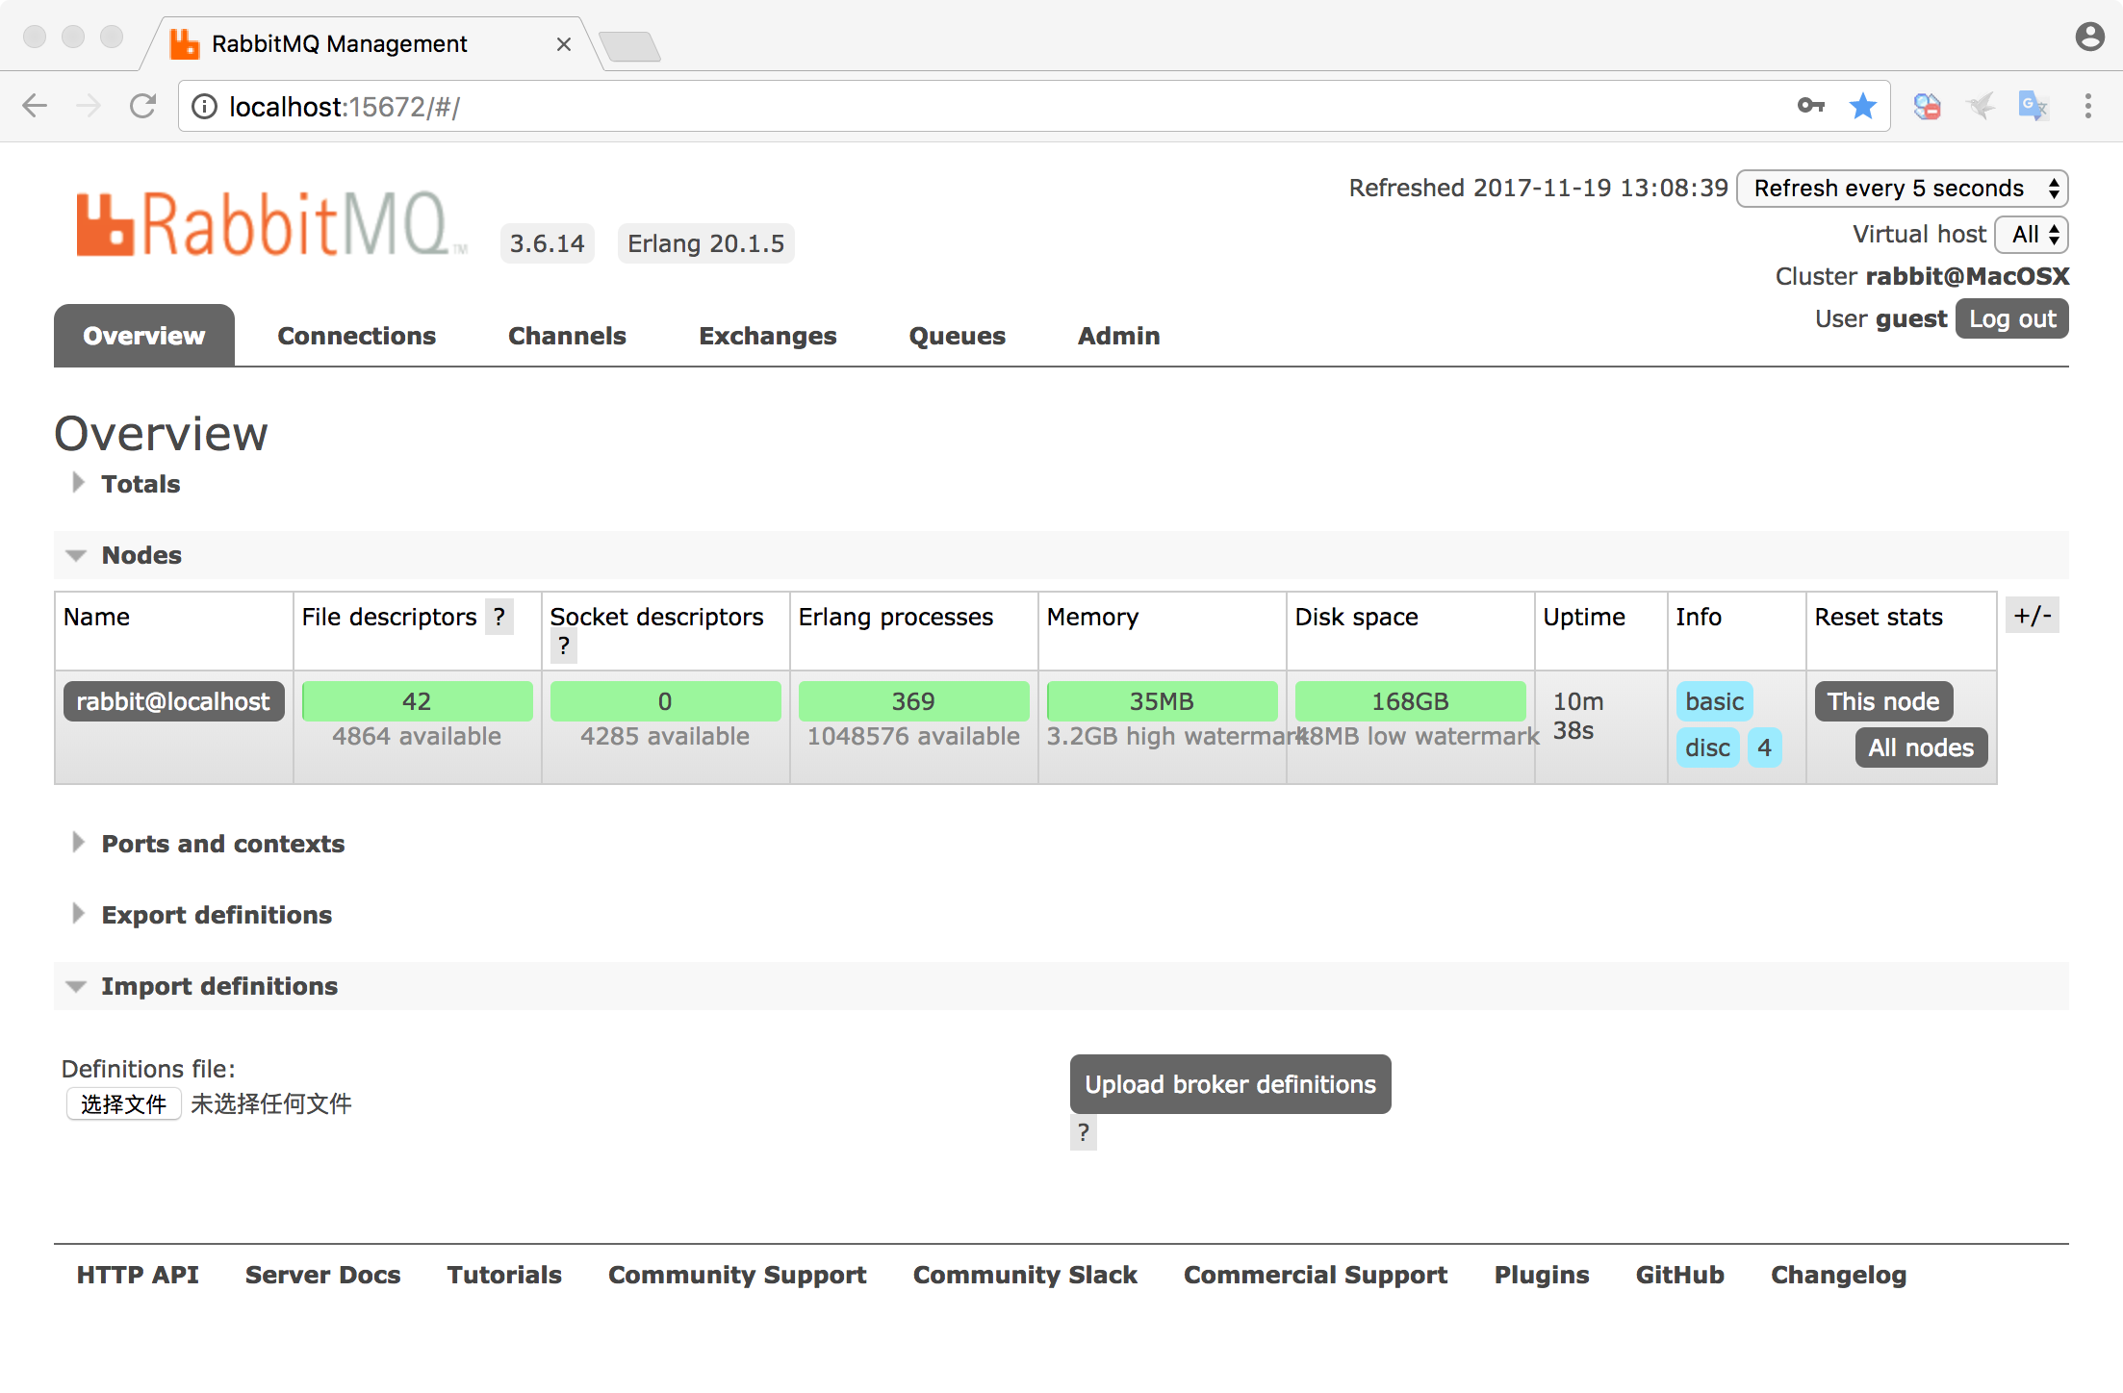Click the Chrome profile avatar icon
This screenshot has width=2123, height=1393.
[2089, 37]
